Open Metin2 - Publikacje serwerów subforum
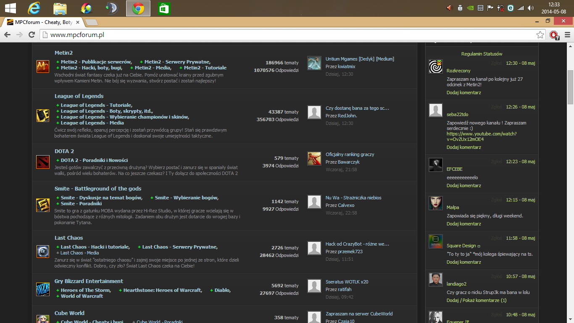Image resolution: width=574 pixels, height=323 pixels. click(x=96, y=62)
